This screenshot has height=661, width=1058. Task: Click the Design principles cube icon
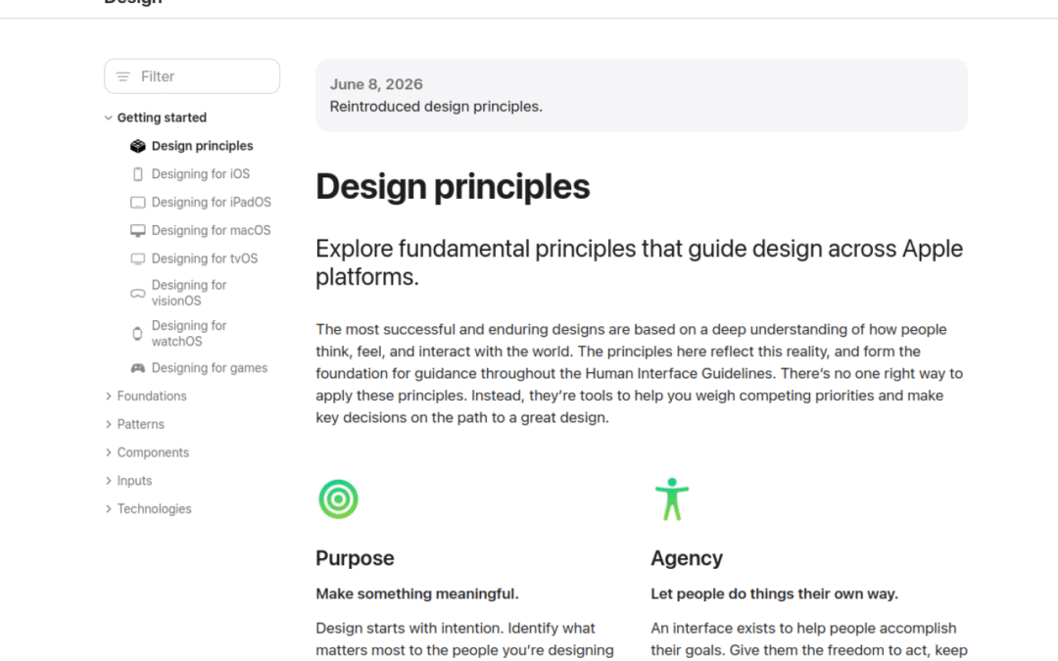(x=138, y=146)
